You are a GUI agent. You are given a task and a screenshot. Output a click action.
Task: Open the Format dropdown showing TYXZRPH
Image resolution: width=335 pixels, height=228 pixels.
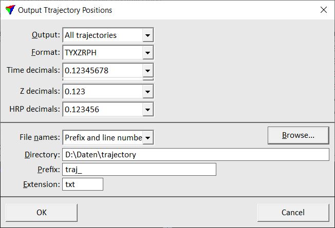108,53
